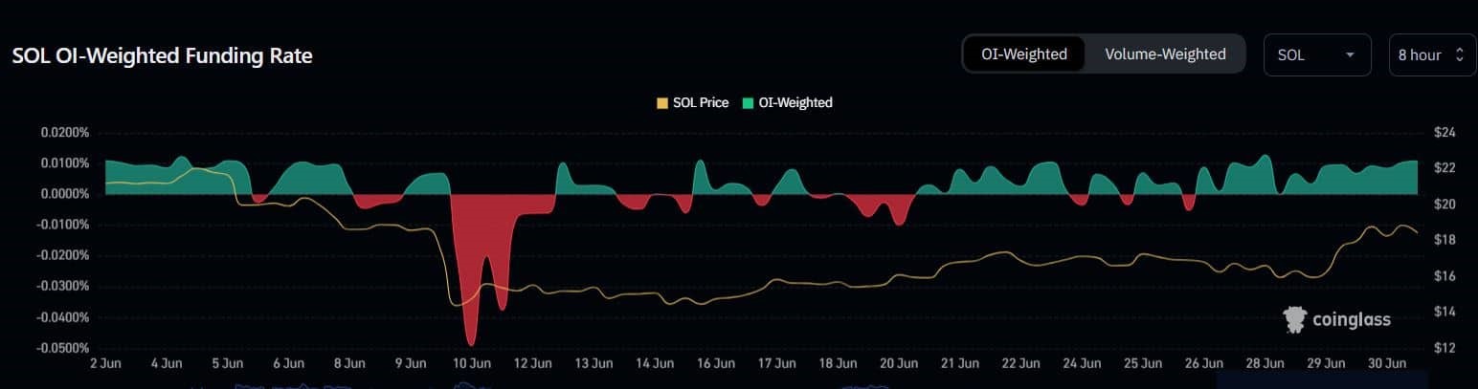
Task: Open the SOL coin dropdown
Action: [1317, 54]
